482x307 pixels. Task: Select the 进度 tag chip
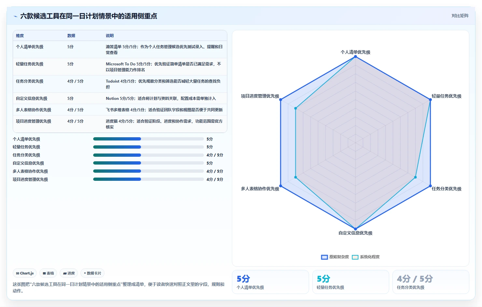69,273
